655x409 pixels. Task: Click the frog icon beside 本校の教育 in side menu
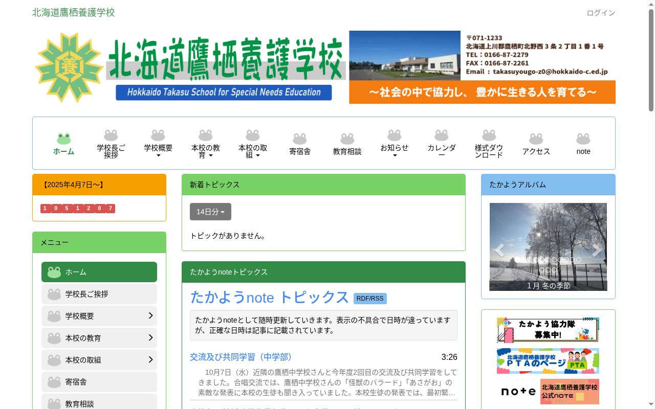54,338
